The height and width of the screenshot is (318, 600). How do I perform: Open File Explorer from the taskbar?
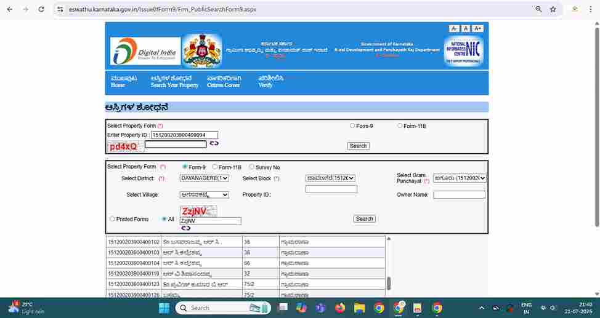(359, 308)
